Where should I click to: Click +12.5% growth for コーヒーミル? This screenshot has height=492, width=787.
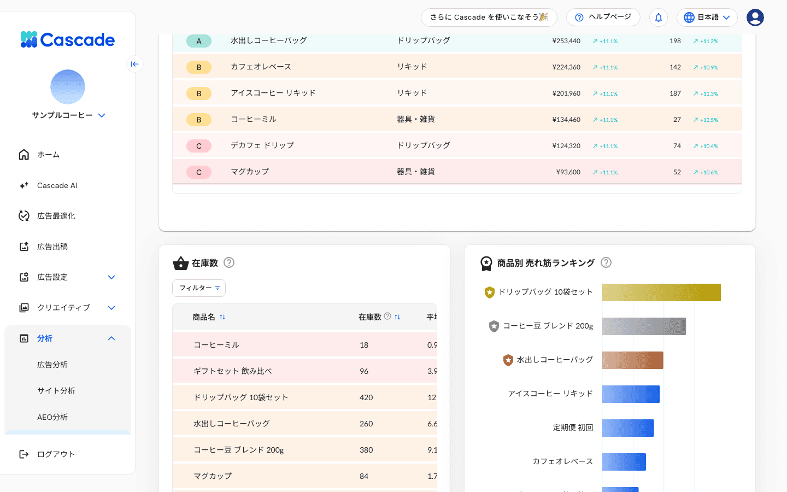click(706, 120)
